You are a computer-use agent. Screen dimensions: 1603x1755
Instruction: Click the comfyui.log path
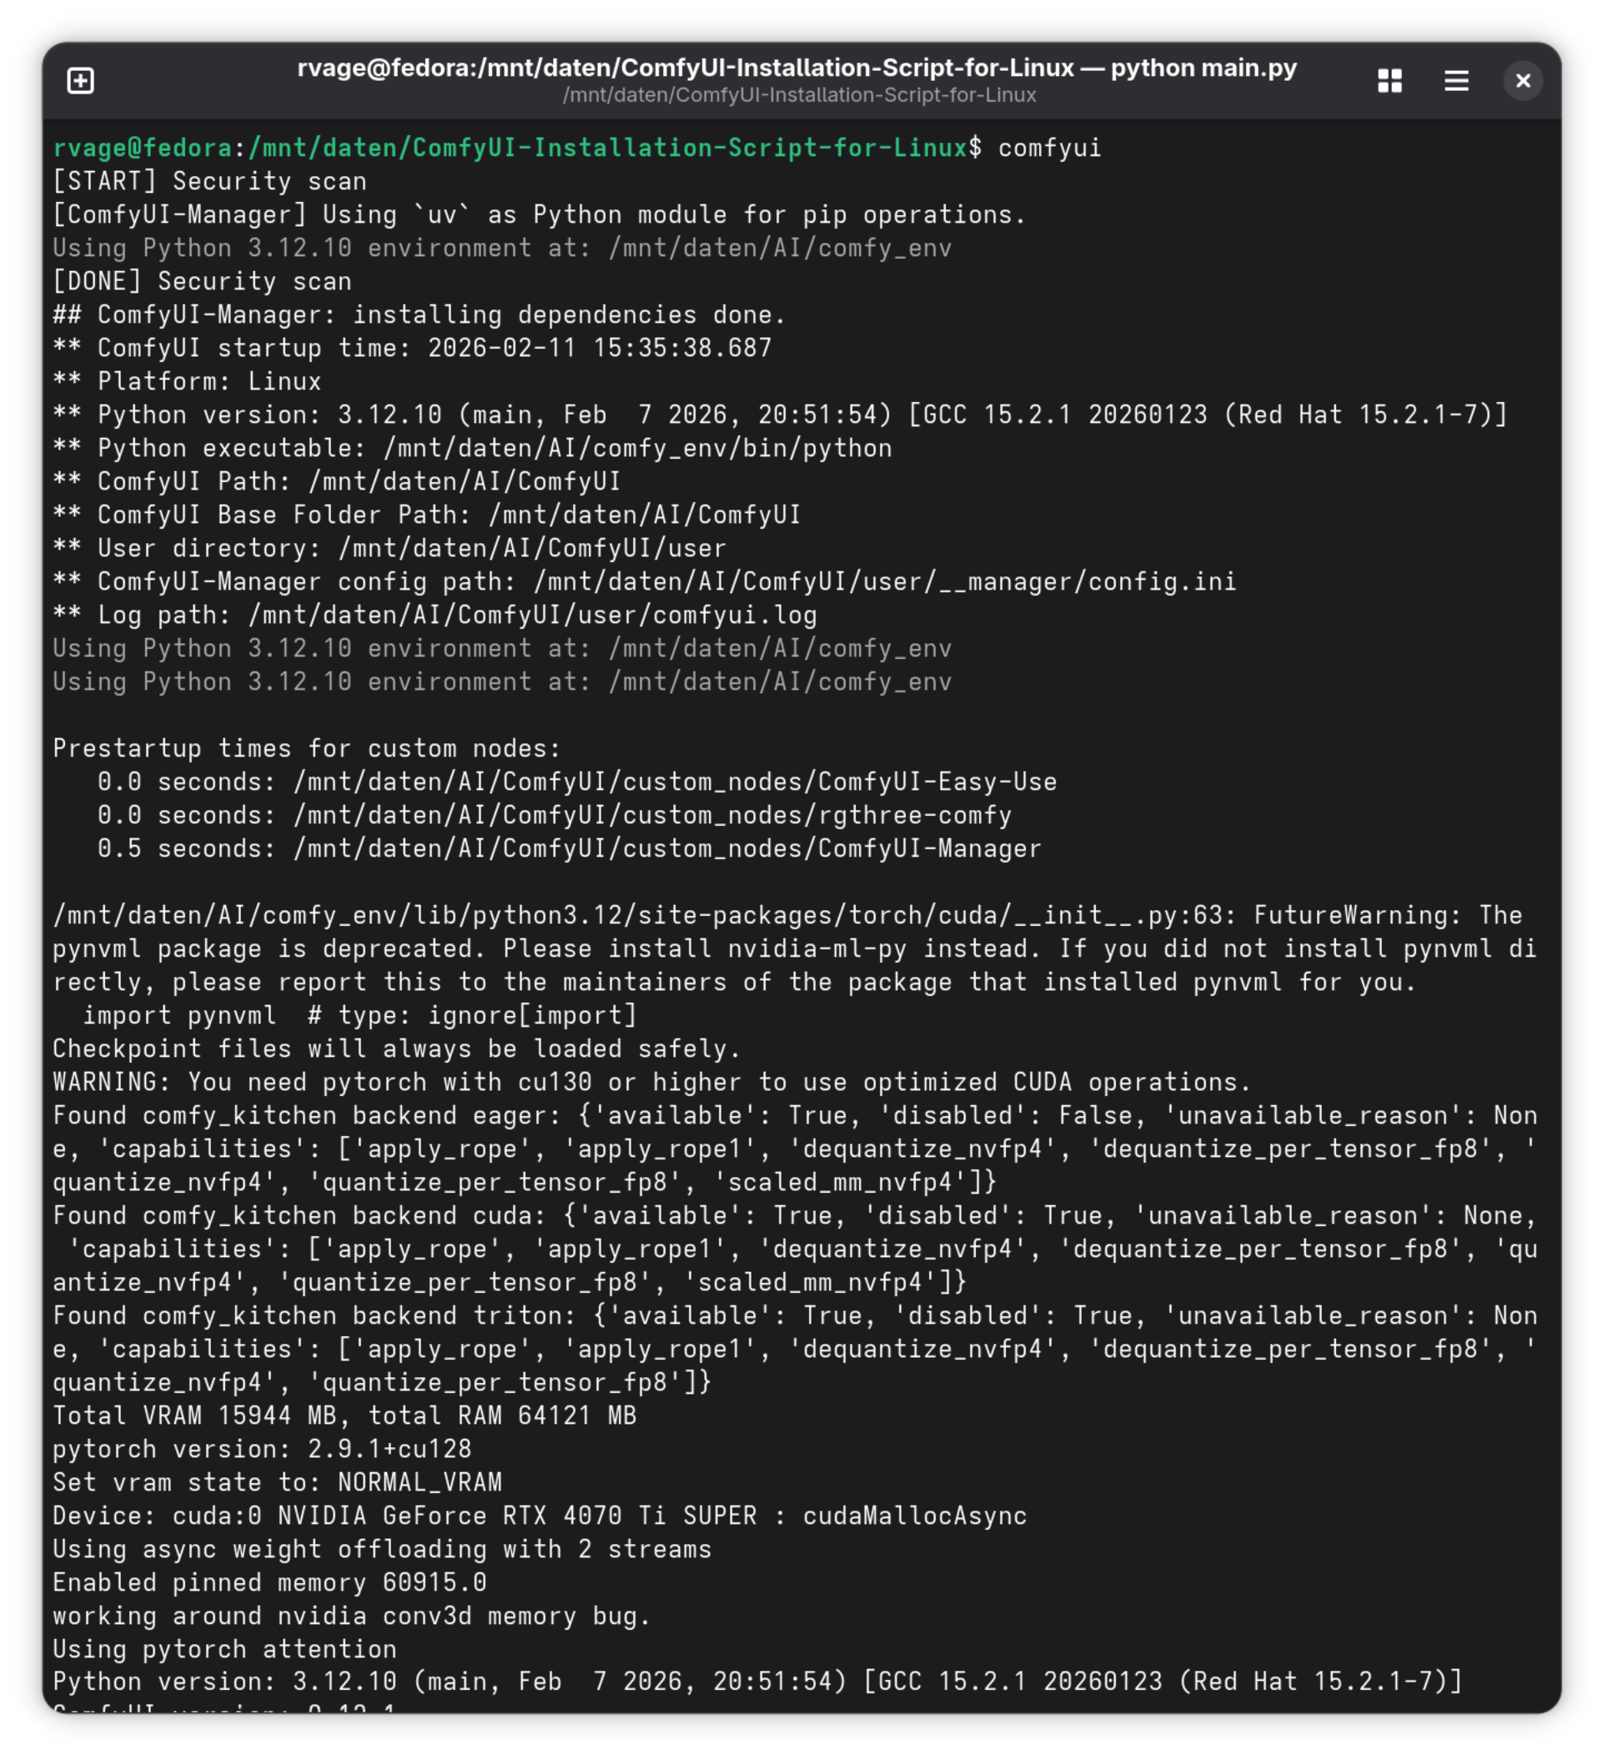(x=533, y=616)
